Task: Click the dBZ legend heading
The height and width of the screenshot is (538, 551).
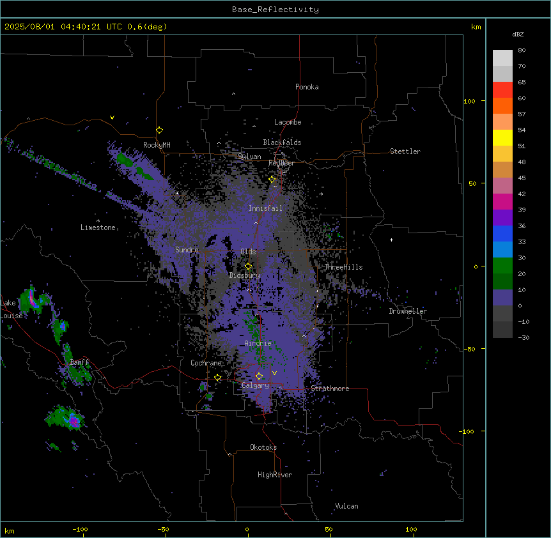Action: click(x=518, y=34)
